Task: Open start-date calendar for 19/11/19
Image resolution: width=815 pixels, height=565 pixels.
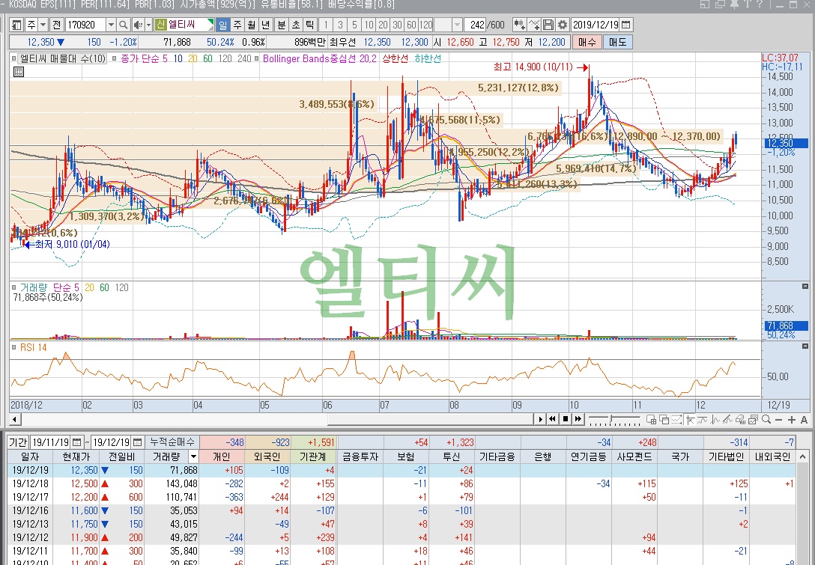Action: coord(76,442)
